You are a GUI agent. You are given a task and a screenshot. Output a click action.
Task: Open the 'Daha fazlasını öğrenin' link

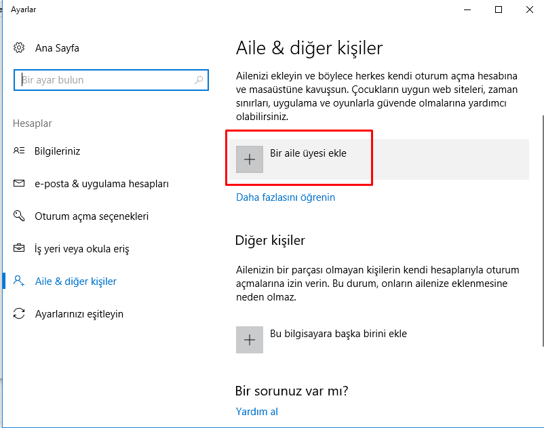(285, 197)
